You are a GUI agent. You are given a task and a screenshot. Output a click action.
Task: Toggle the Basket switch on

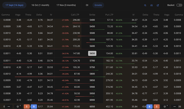click(179, 5)
